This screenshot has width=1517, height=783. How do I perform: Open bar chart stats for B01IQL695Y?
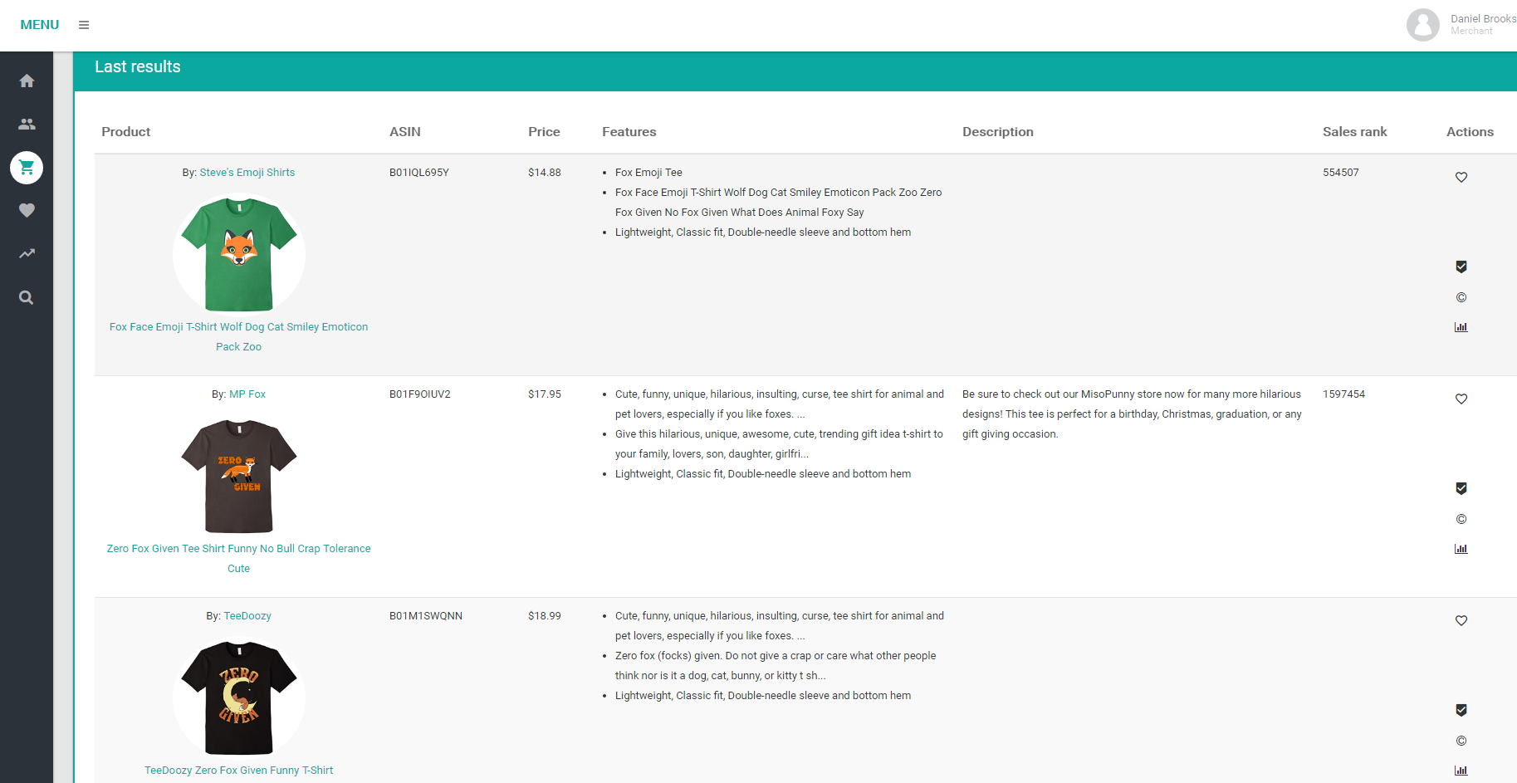[1461, 327]
